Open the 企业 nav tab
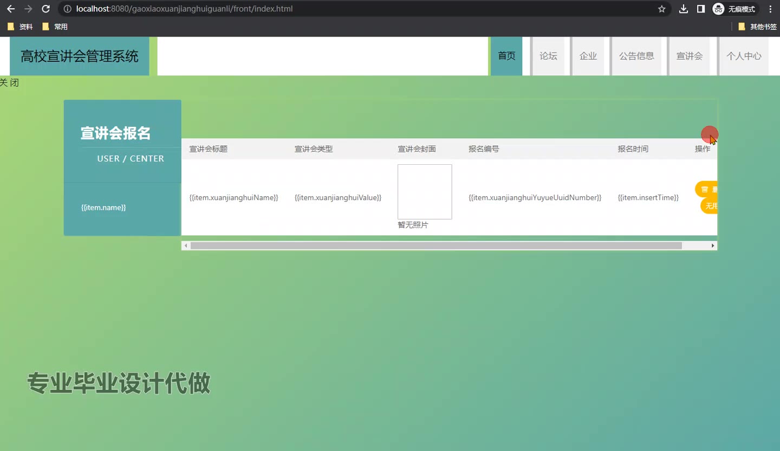This screenshot has height=451, width=780. [588, 56]
